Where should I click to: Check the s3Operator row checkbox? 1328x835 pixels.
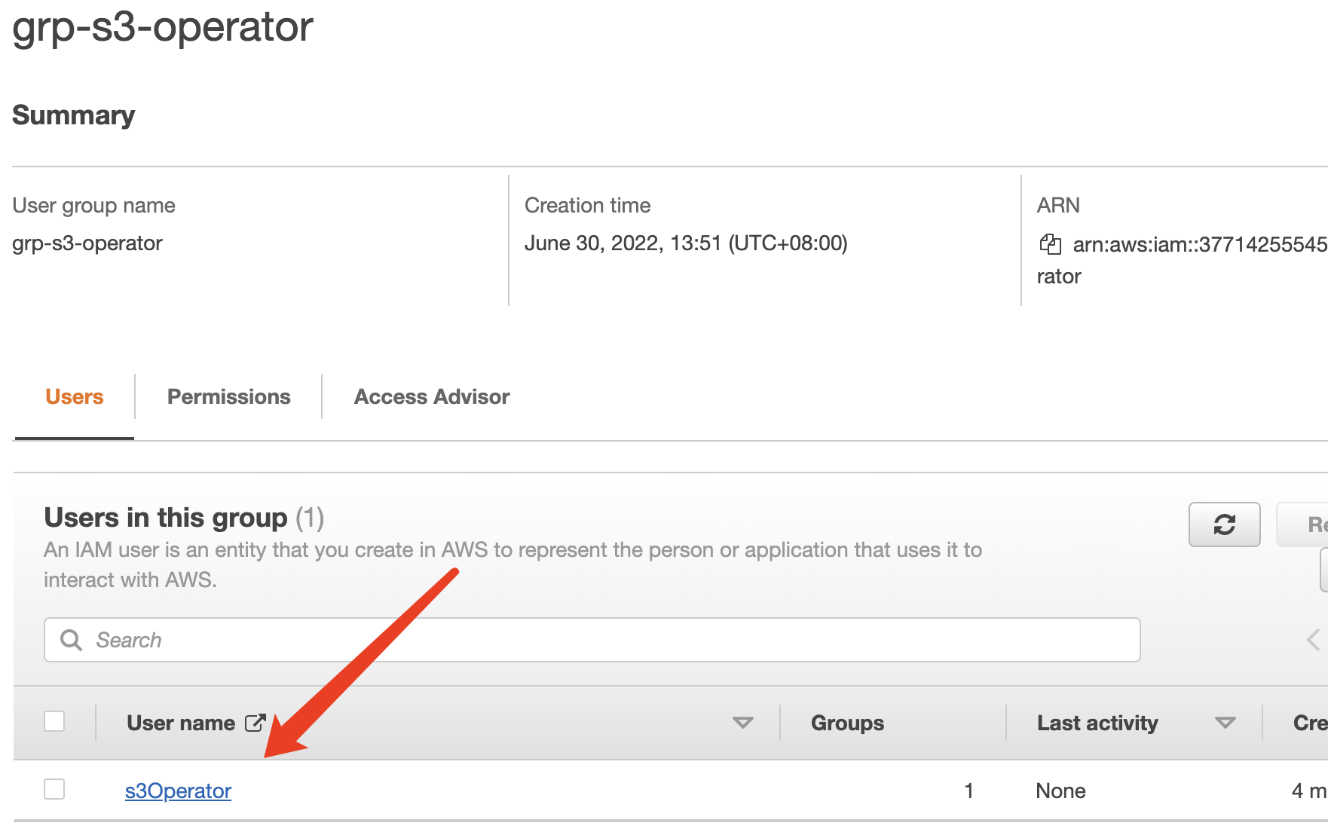coord(54,789)
